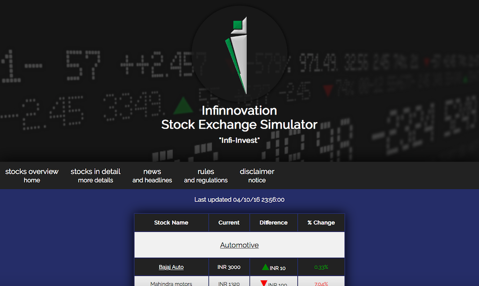Select the green triangle in the ticker background
This screenshot has height=286, width=479.
[x=185, y=106]
